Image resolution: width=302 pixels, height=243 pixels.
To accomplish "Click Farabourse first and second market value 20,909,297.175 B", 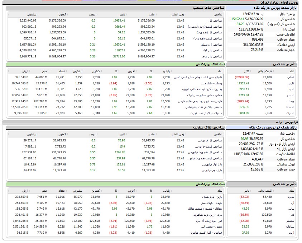I will (251, 144).
